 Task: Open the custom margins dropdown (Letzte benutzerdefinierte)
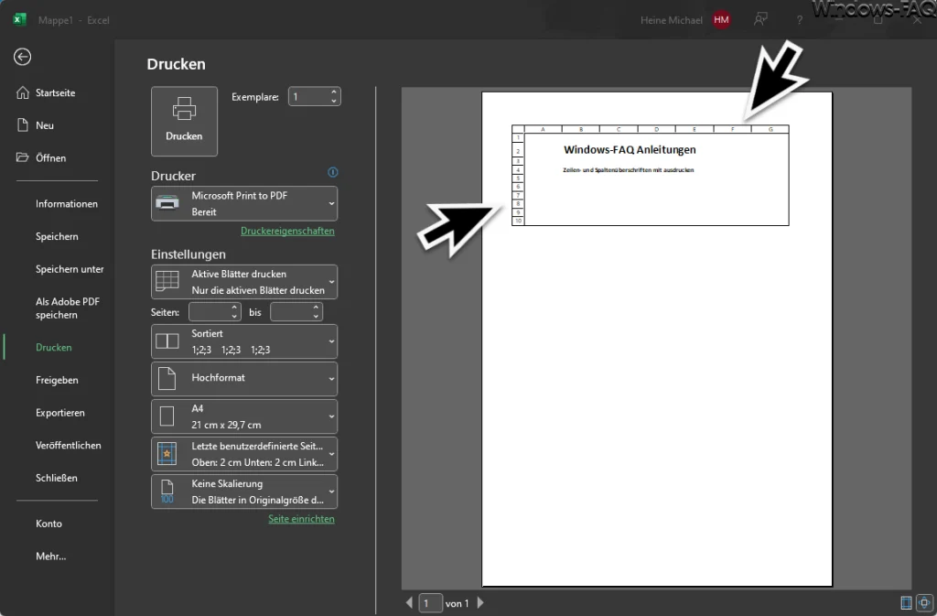[x=243, y=454]
